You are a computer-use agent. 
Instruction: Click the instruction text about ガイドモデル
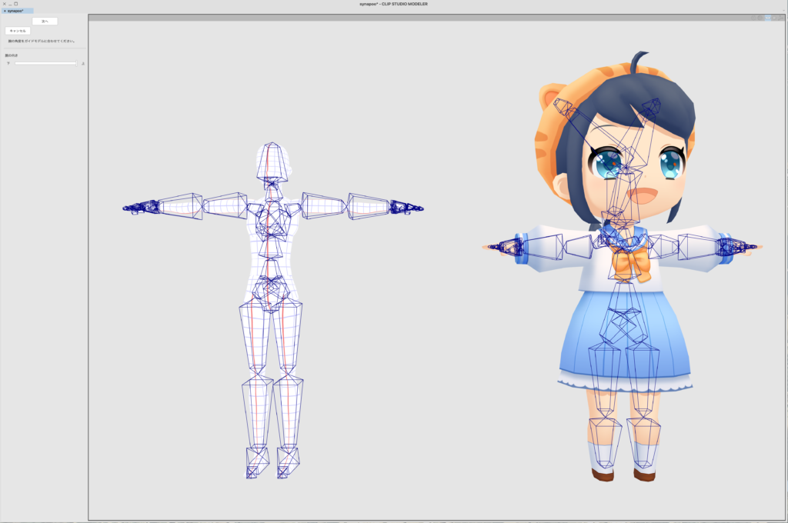(x=42, y=42)
